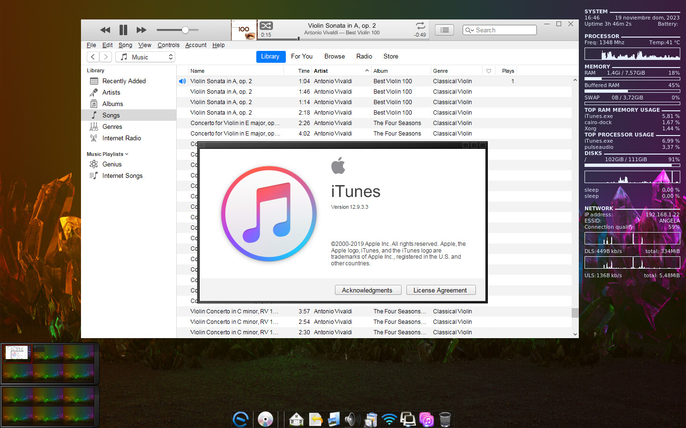This screenshot has width=686, height=428.
Task: Open the Up Next list
Action: point(444,30)
